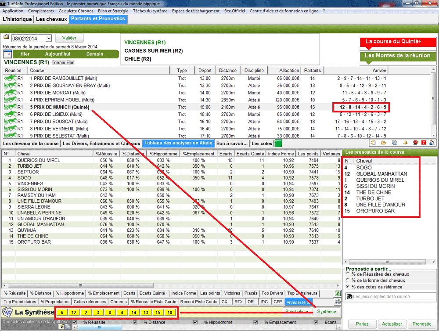Open Les Montes de la réunion green button

pyautogui.click(x=398, y=56)
